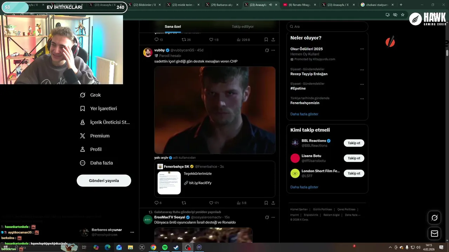The width and height of the screenshot is (449, 252).
Task: Show hidden system tray icons
Action: coord(390,247)
